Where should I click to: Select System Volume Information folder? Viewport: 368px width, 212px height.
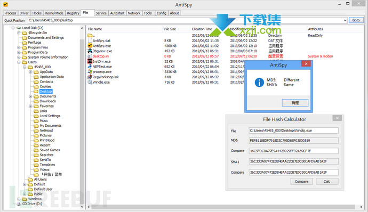pyautogui.click(x=48, y=57)
